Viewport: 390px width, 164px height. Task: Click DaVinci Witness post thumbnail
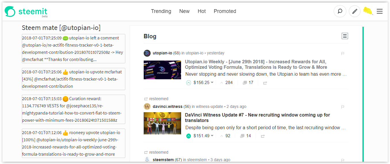[x=162, y=123]
